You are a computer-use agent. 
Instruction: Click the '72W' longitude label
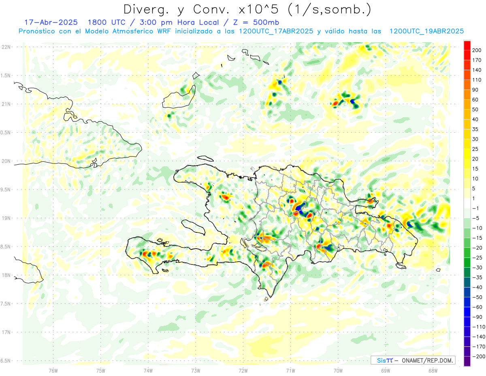(243, 371)
